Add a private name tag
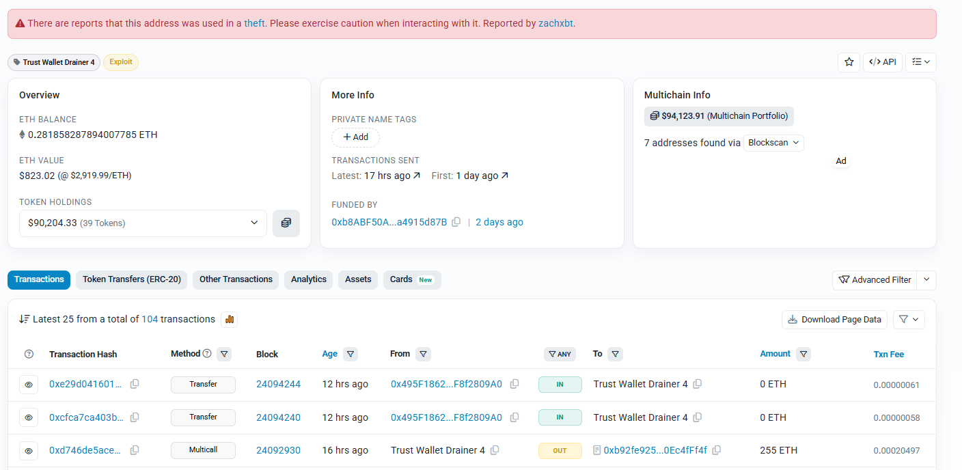 355,137
